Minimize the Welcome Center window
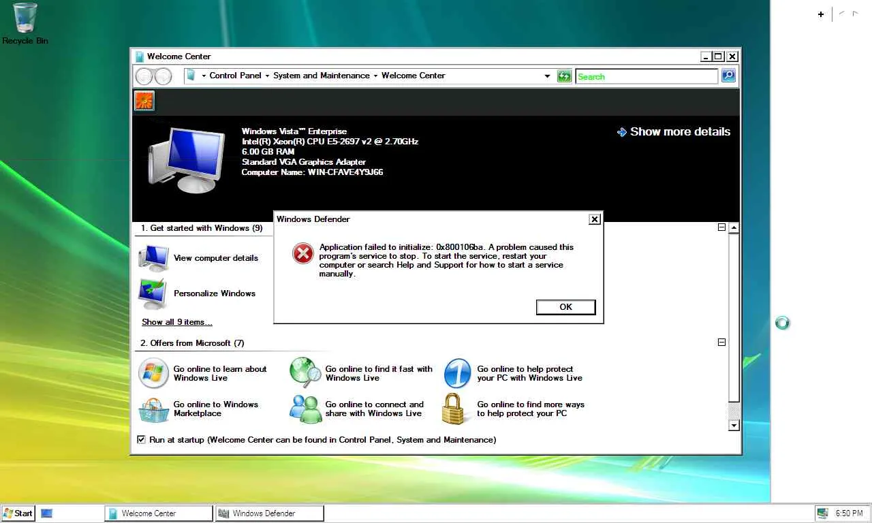 (x=706, y=57)
